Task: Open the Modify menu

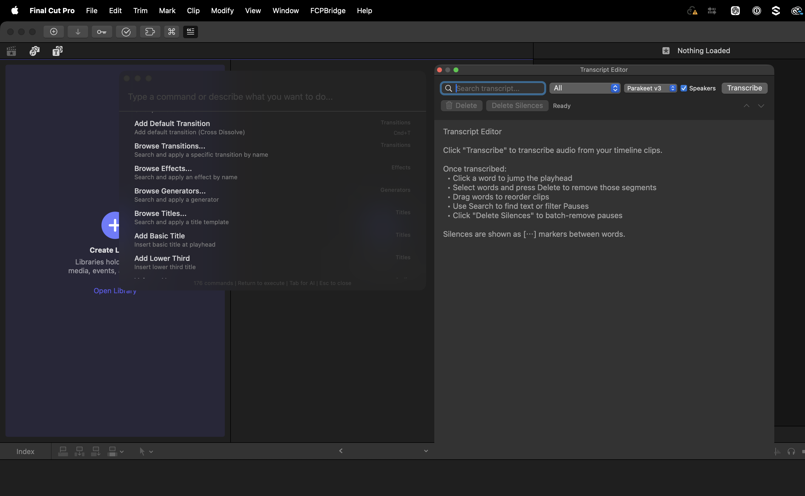Action: [x=222, y=10]
